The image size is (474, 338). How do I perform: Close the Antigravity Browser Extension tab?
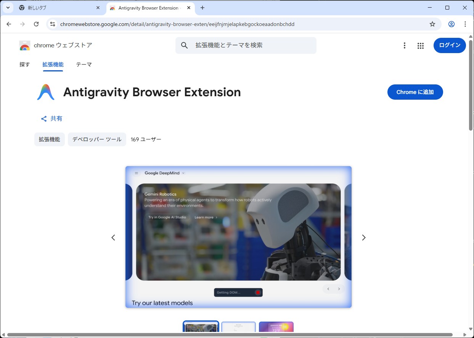tap(189, 8)
